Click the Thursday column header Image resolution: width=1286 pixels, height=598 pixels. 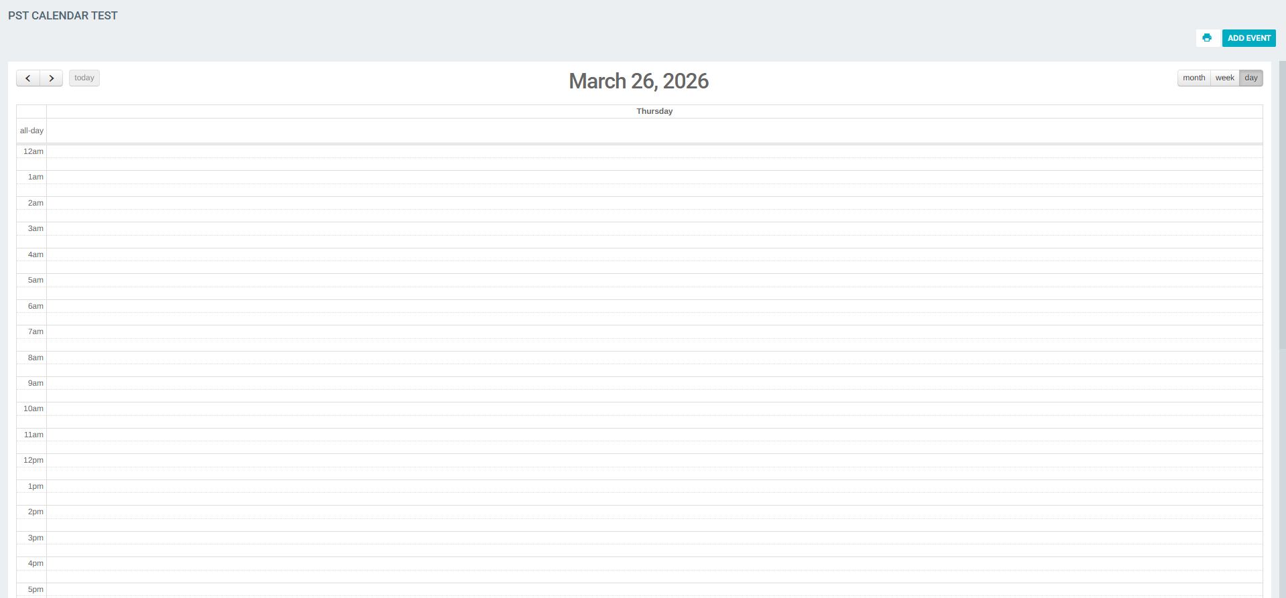click(x=654, y=111)
